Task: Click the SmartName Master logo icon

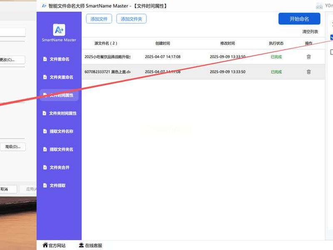Action: point(59,30)
